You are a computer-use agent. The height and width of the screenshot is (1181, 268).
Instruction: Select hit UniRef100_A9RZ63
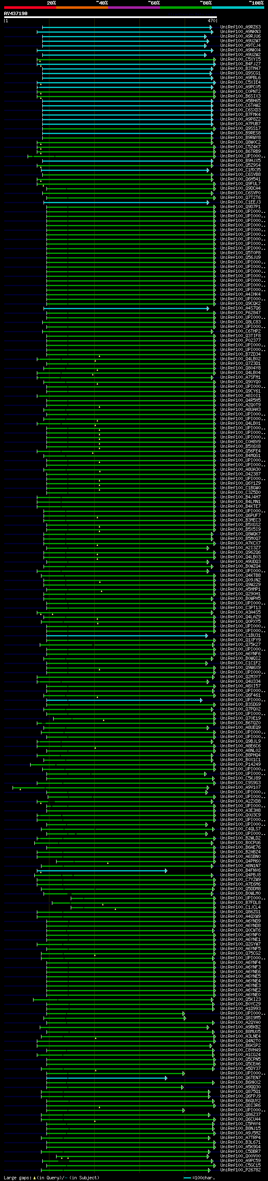click(240, 27)
